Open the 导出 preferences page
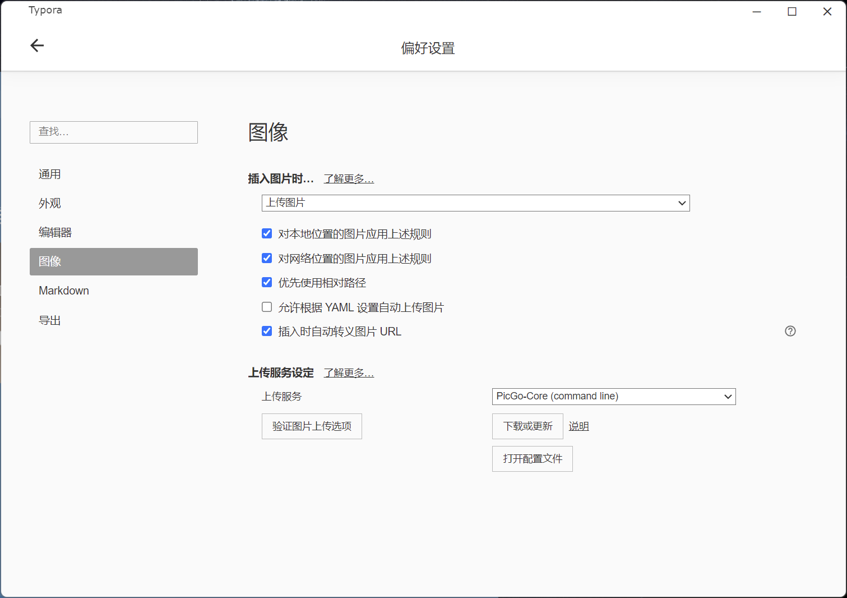Image resolution: width=847 pixels, height=598 pixels. (x=49, y=320)
